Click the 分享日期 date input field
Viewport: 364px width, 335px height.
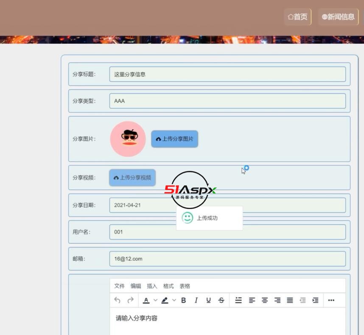coord(227,205)
